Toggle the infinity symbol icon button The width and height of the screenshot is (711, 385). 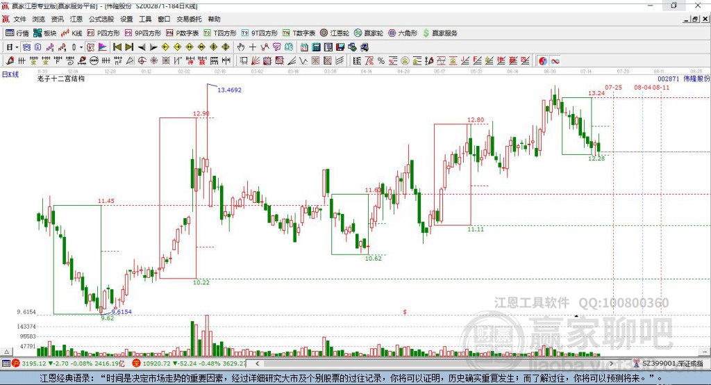[555, 60]
